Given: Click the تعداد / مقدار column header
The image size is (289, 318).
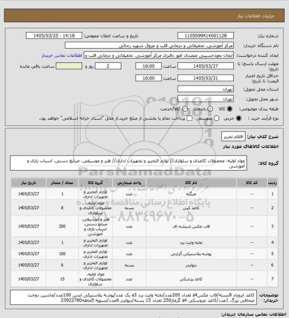Looking at the screenshot, I should (62, 183).
